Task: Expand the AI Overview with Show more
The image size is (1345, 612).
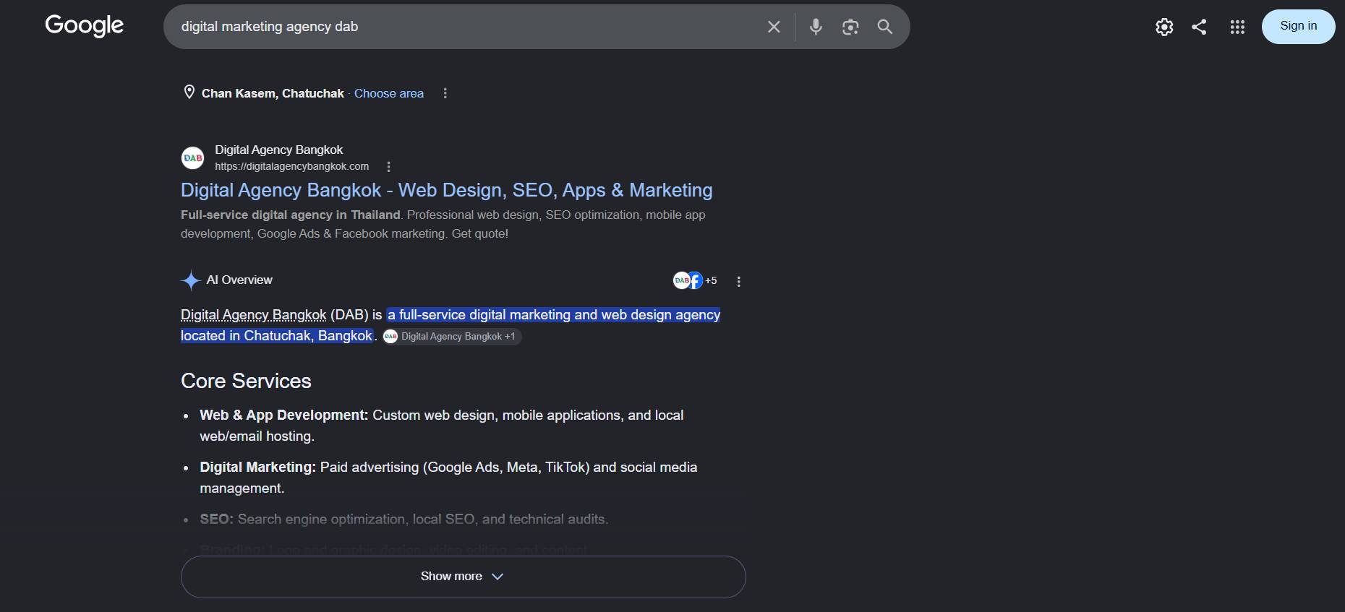Action: point(463,577)
